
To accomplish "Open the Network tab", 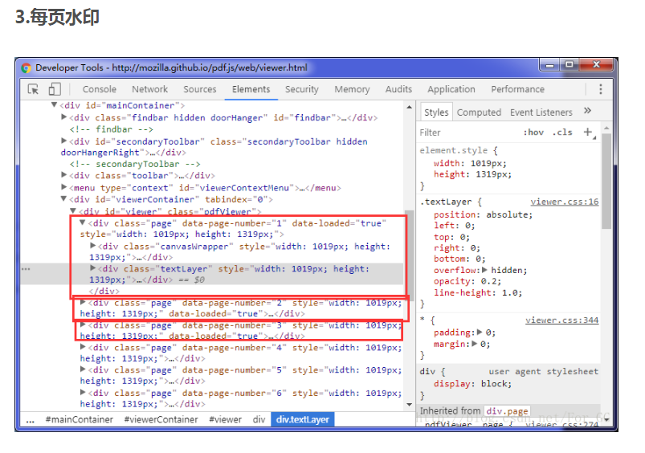I will (149, 89).
